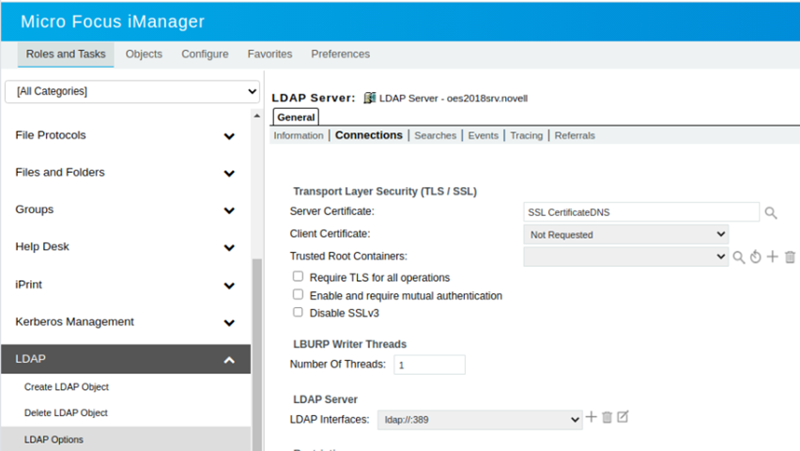
Task: Click the Trusted Root Containers browse magnifier
Action: click(739, 257)
